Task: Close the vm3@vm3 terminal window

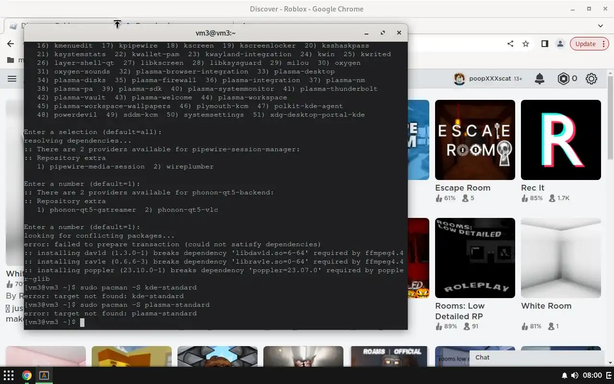Action: [399, 33]
